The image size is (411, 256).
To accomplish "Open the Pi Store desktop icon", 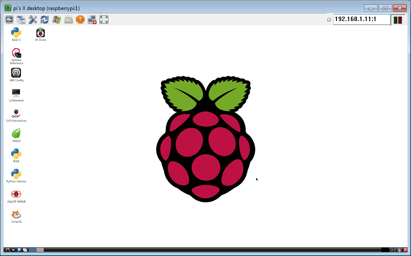I will (x=40, y=33).
